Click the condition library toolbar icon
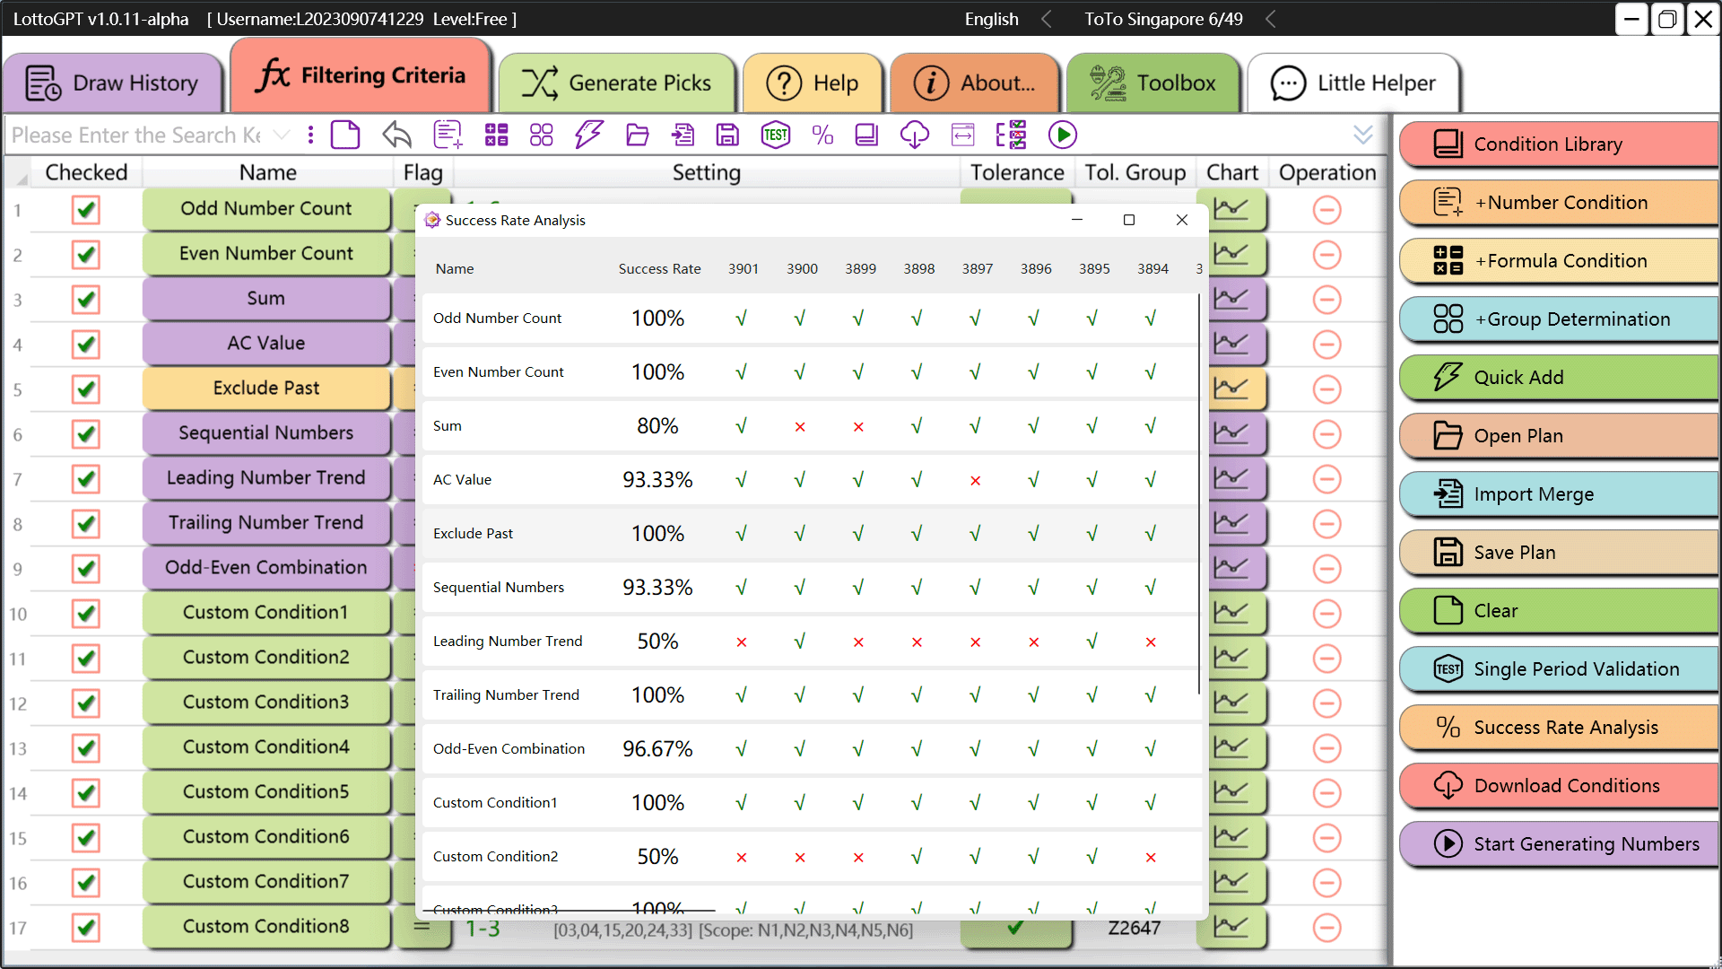Image resolution: width=1722 pixels, height=969 pixels. tap(866, 135)
